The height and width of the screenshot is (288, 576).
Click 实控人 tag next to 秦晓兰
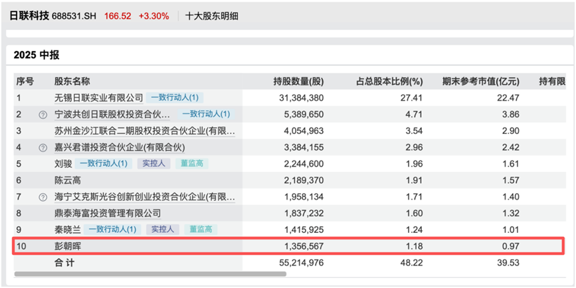[x=163, y=230]
